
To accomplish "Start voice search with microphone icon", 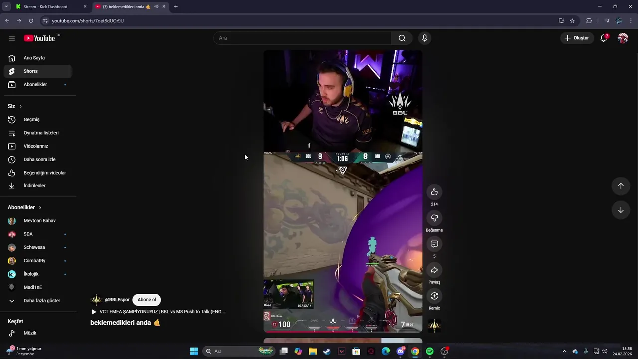I will pyautogui.click(x=425, y=38).
